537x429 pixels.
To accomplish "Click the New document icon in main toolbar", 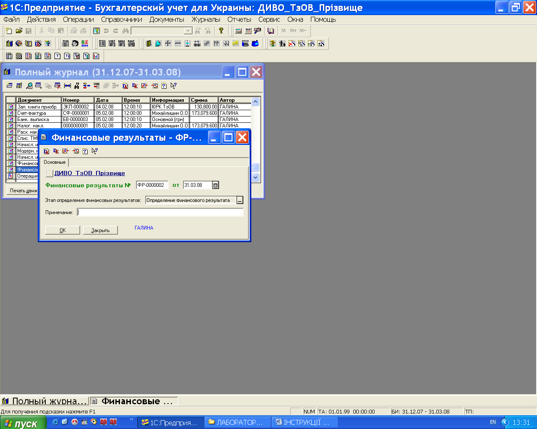I will [x=9, y=31].
